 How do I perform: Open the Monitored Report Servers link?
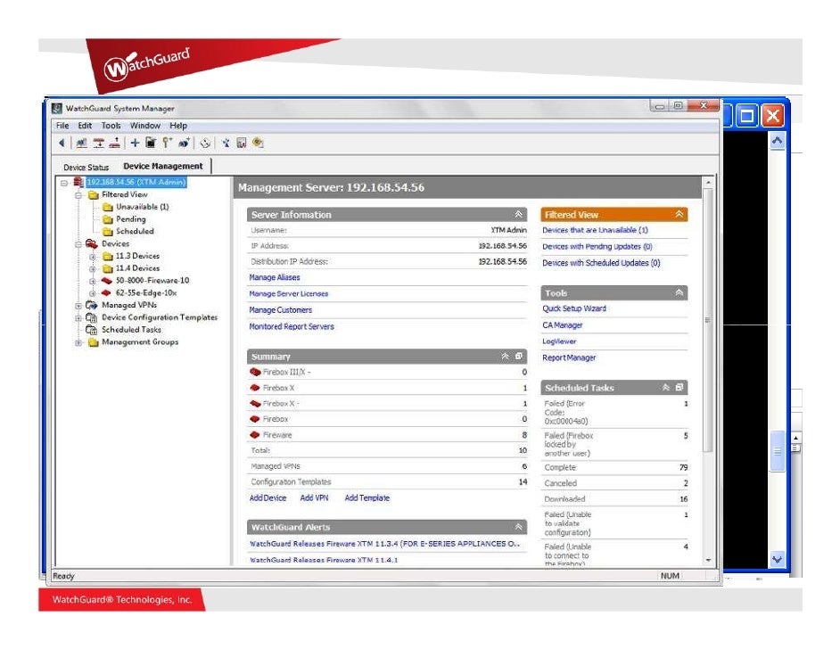click(292, 326)
